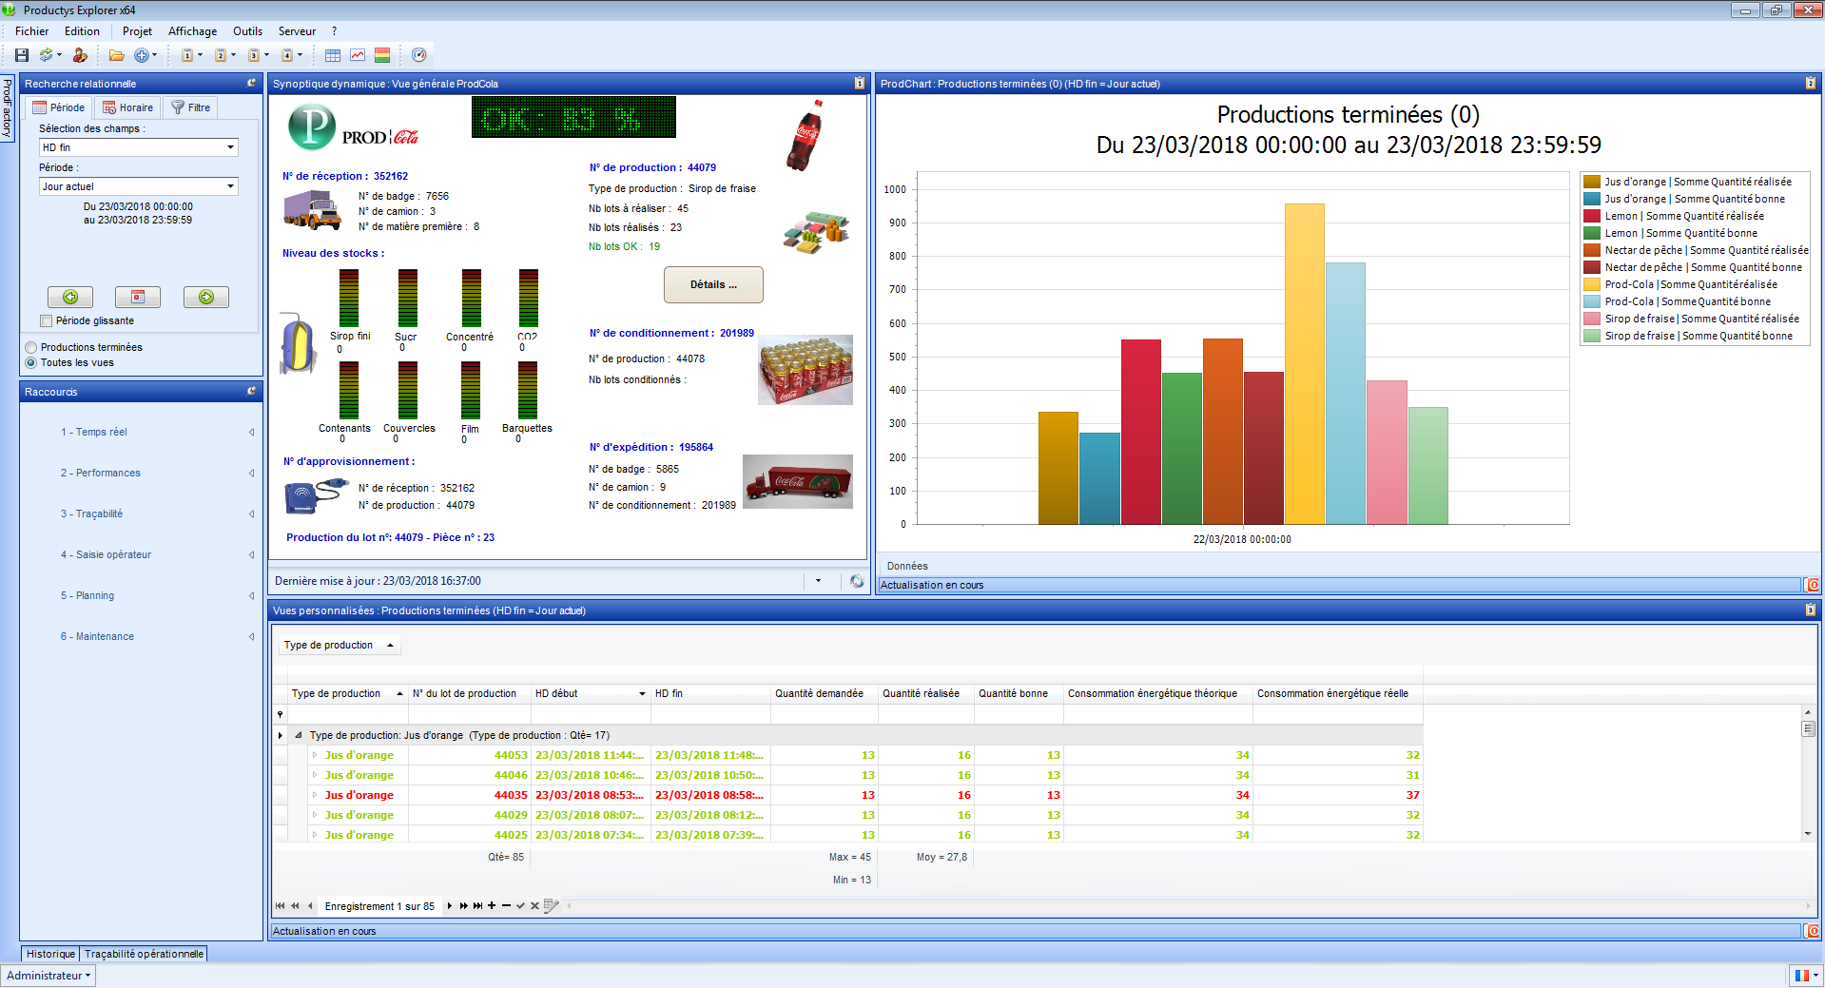Screen dimensions: 1825x988
Task: Click the red line chart icon
Action: 358,55
